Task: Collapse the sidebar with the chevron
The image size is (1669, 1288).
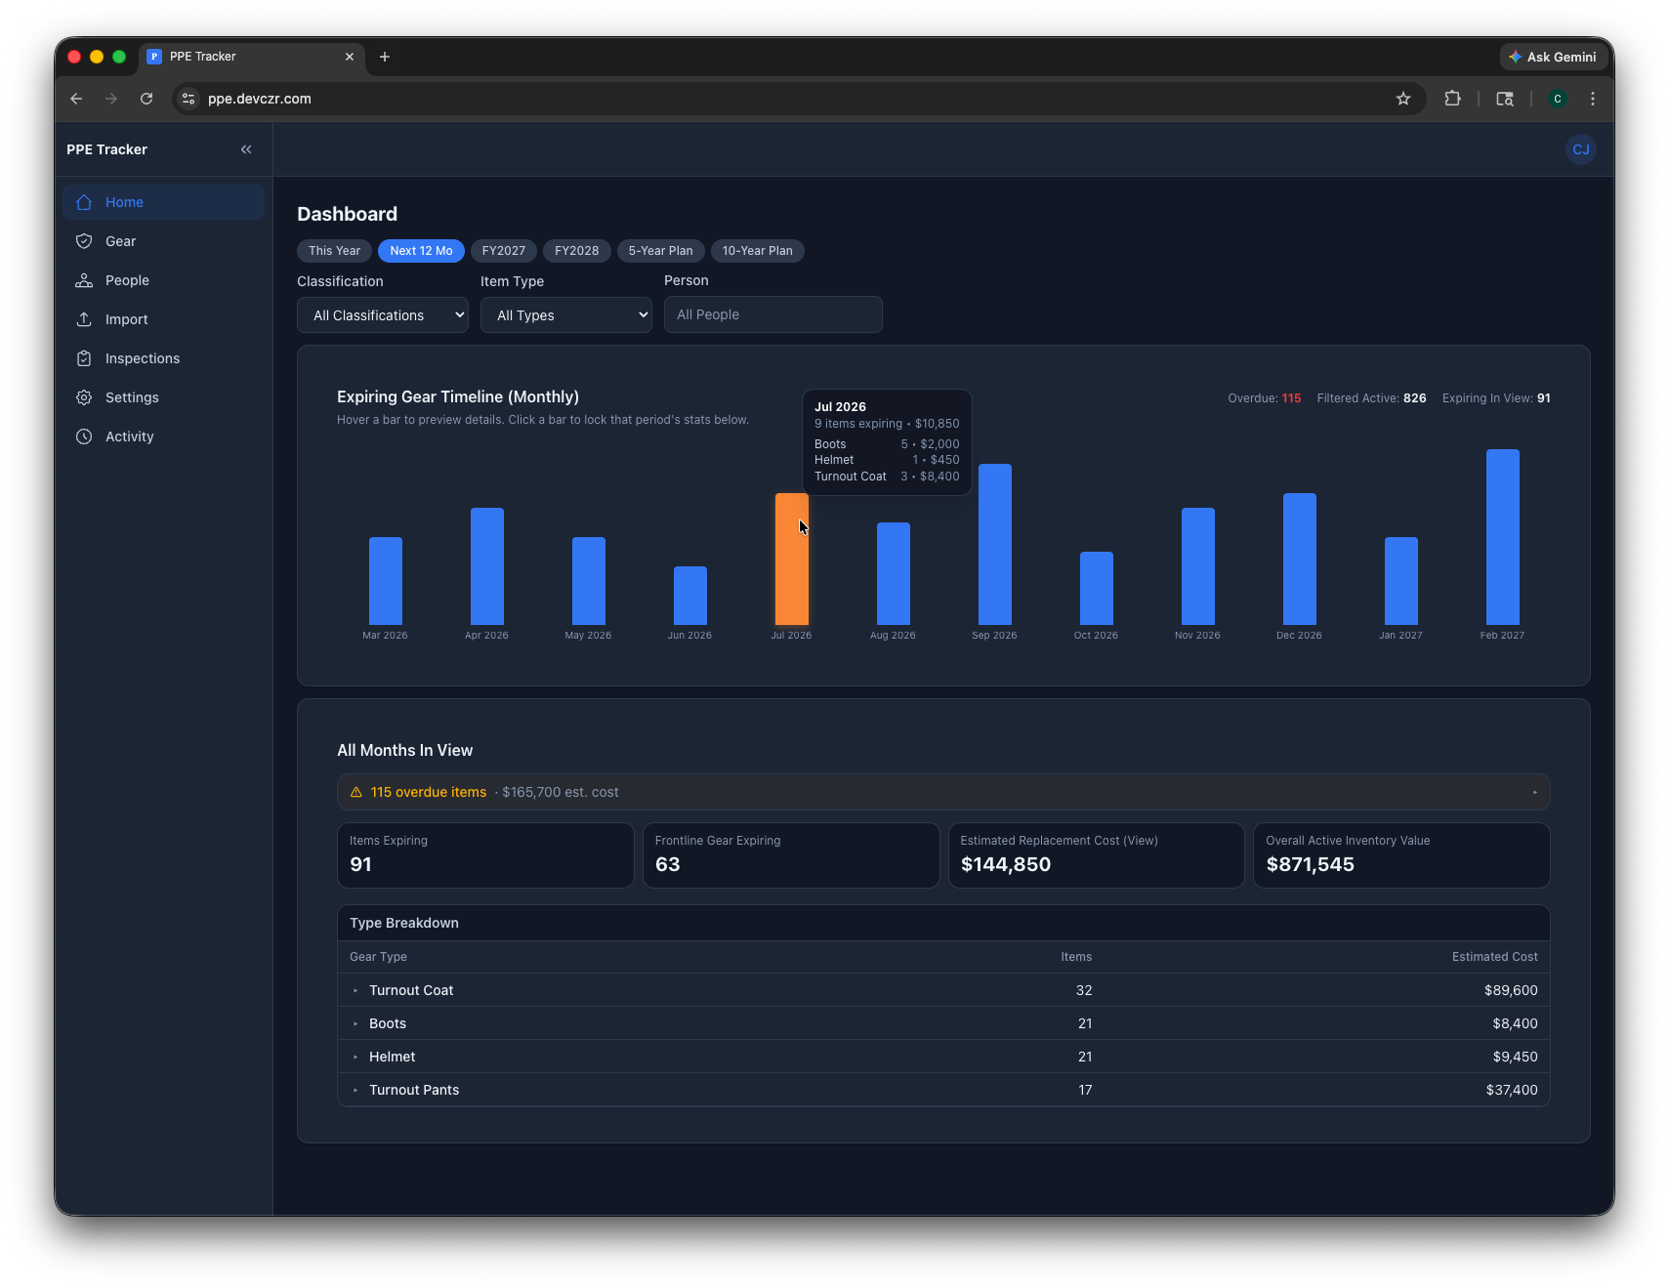Action: (246, 148)
